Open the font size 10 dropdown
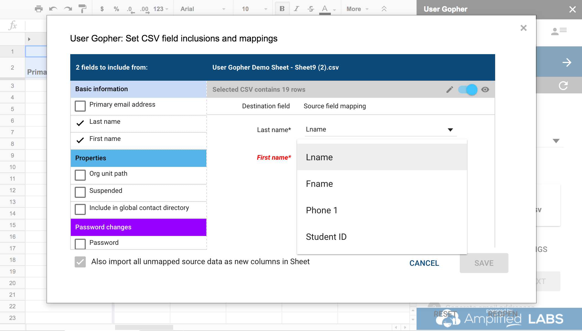Image resolution: width=582 pixels, height=331 pixels. click(x=254, y=9)
